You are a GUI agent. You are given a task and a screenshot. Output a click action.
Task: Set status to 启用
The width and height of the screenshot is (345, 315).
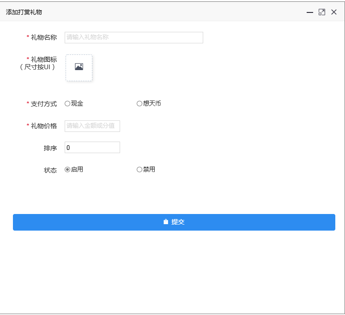coord(67,170)
